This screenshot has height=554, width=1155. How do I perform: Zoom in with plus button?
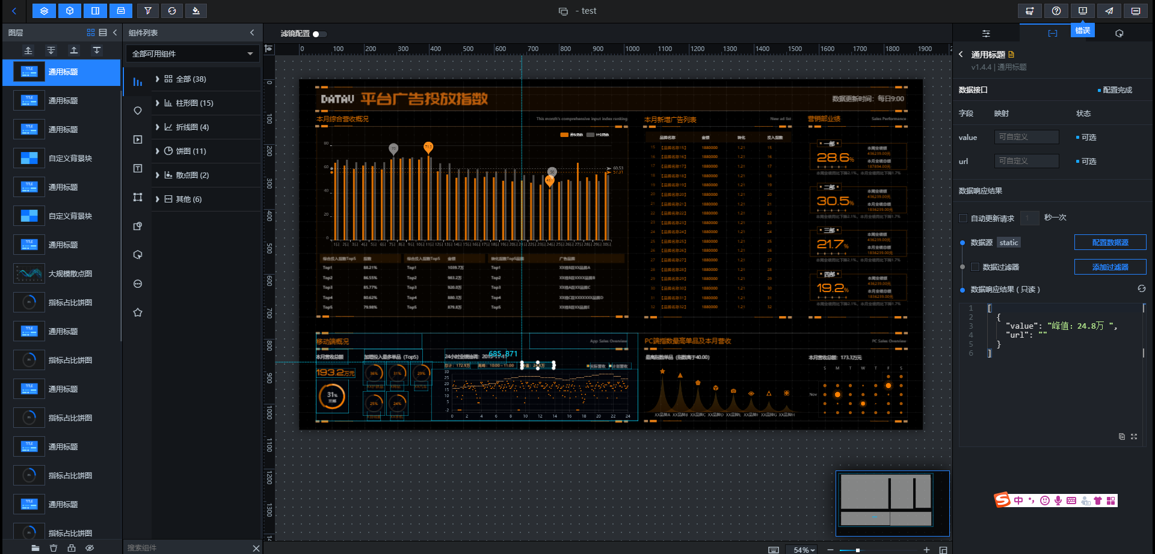pyautogui.click(x=926, y=550)
